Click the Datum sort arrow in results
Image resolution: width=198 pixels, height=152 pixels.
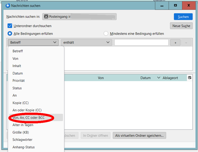pyautogui.click(x=159, y=78)
